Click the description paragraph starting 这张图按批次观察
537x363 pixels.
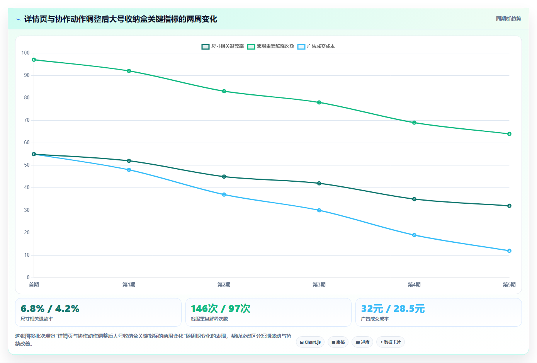click(153, 340)
